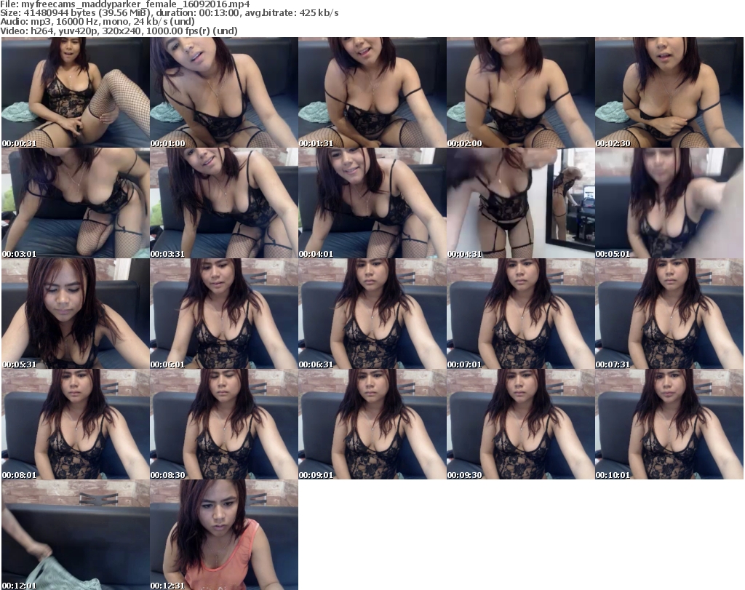Click the 'Audio: mp3, 16000 Hz' line
Viewport: 745px width, 590px height.
coord(97,22)
